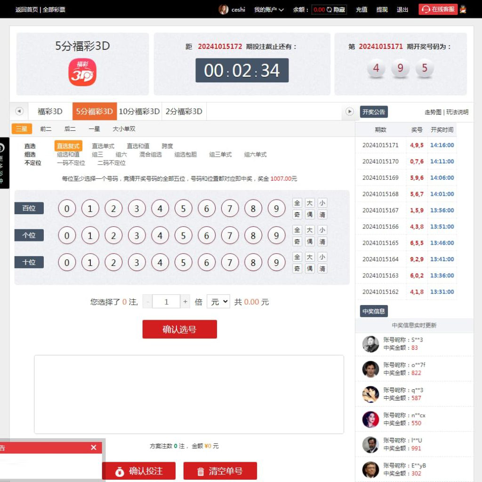
Task: Switch to the 10分福彩3D tab
Action: coord(139,112)
